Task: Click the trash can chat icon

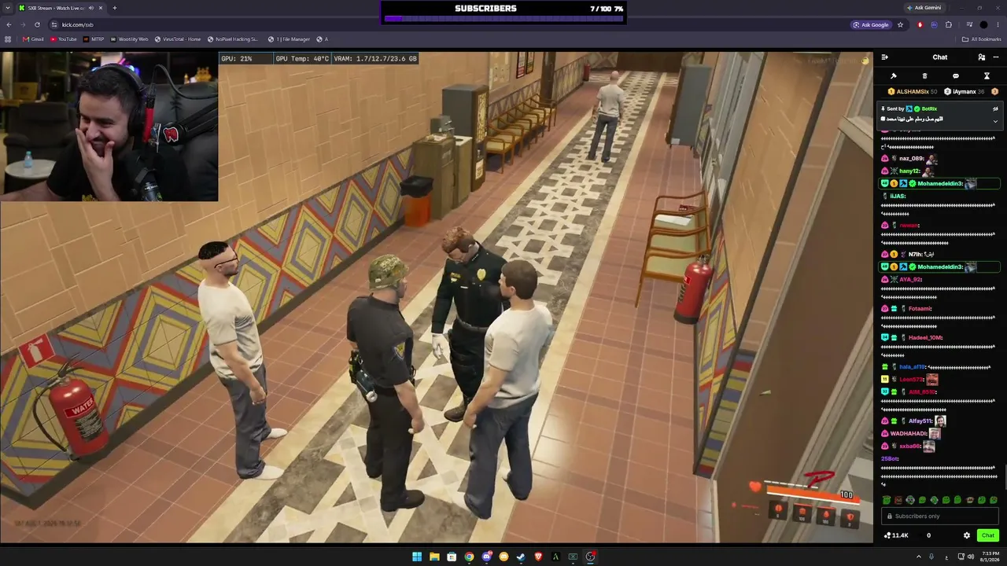Action: coord(924,76)
